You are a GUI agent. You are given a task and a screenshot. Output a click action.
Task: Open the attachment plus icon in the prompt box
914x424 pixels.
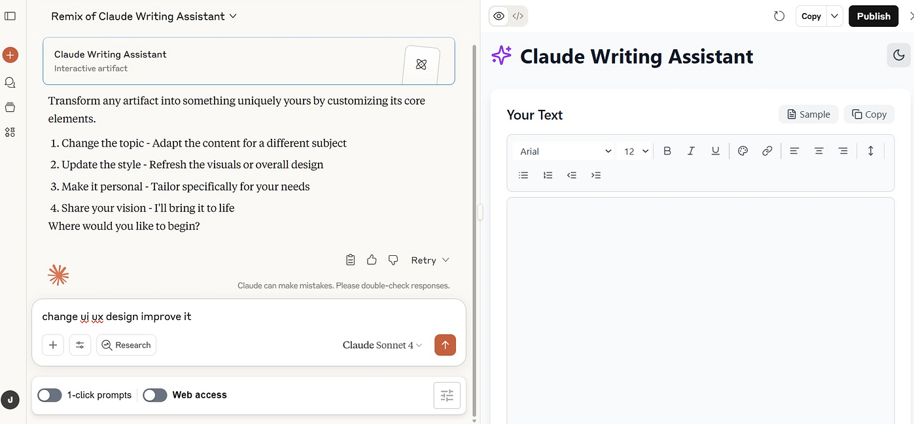52,345
